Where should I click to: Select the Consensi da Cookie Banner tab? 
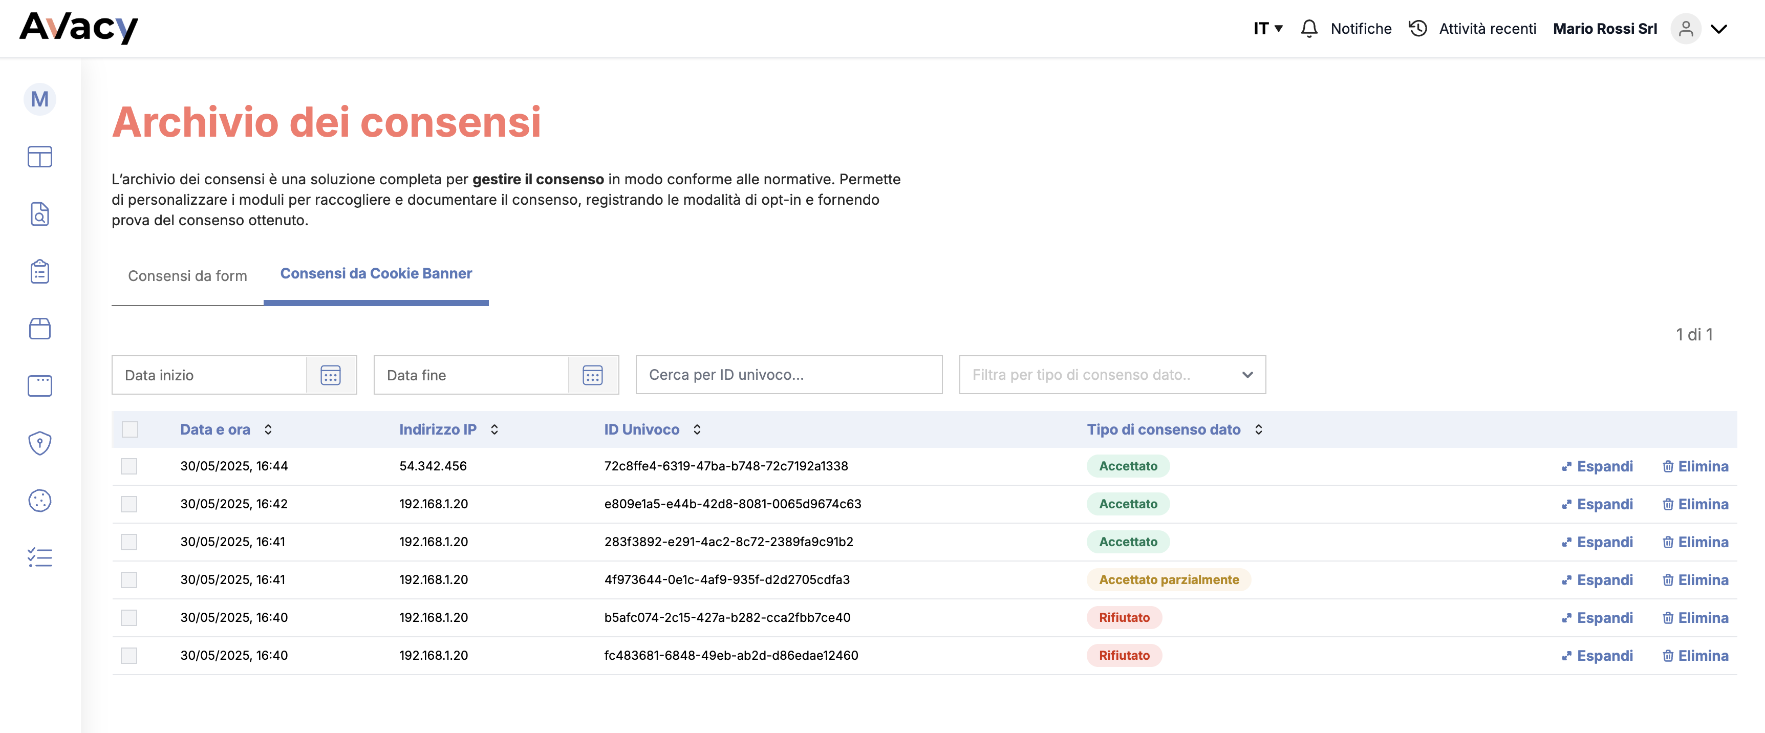point(376,274)
